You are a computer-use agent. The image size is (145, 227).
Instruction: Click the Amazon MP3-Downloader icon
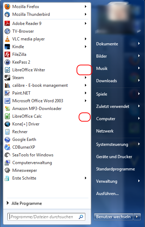(7, 109)
